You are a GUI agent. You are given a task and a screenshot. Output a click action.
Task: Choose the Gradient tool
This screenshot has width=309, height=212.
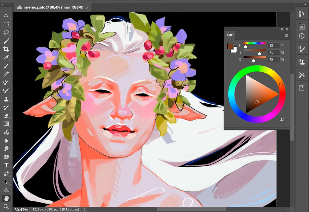pyautogui.click(x=6, y=124)
